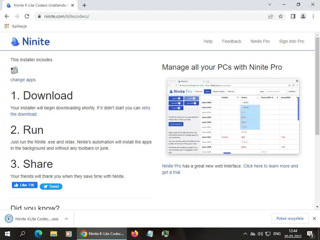Open Chrome three-dot menu
This screenshot has height=240, width=320.
(313, 16)
